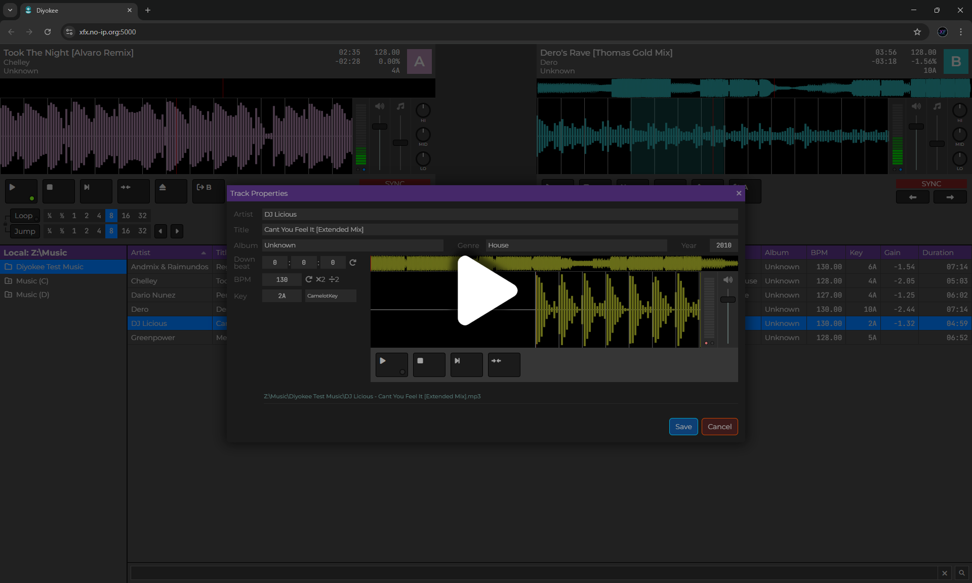Bookmark this page with the star
The width and height of the screenshot is (972, 583).
[917, 32]
